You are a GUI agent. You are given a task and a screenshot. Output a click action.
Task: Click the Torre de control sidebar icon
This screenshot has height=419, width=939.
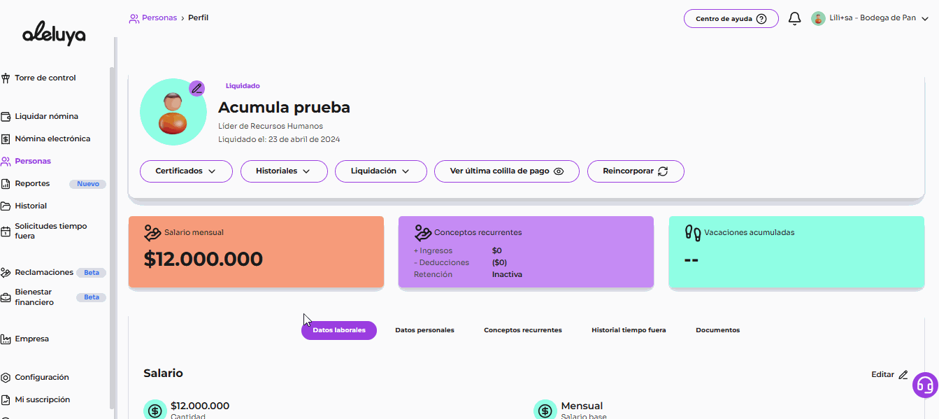[6, 78]
